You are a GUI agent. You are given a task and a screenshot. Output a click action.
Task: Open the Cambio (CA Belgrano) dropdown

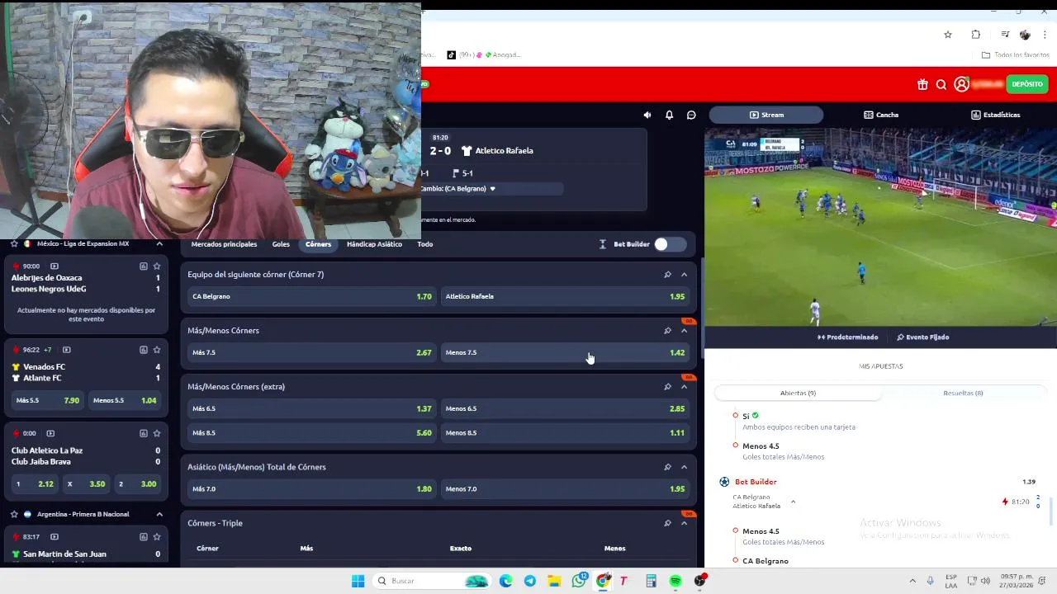(492, 189)
